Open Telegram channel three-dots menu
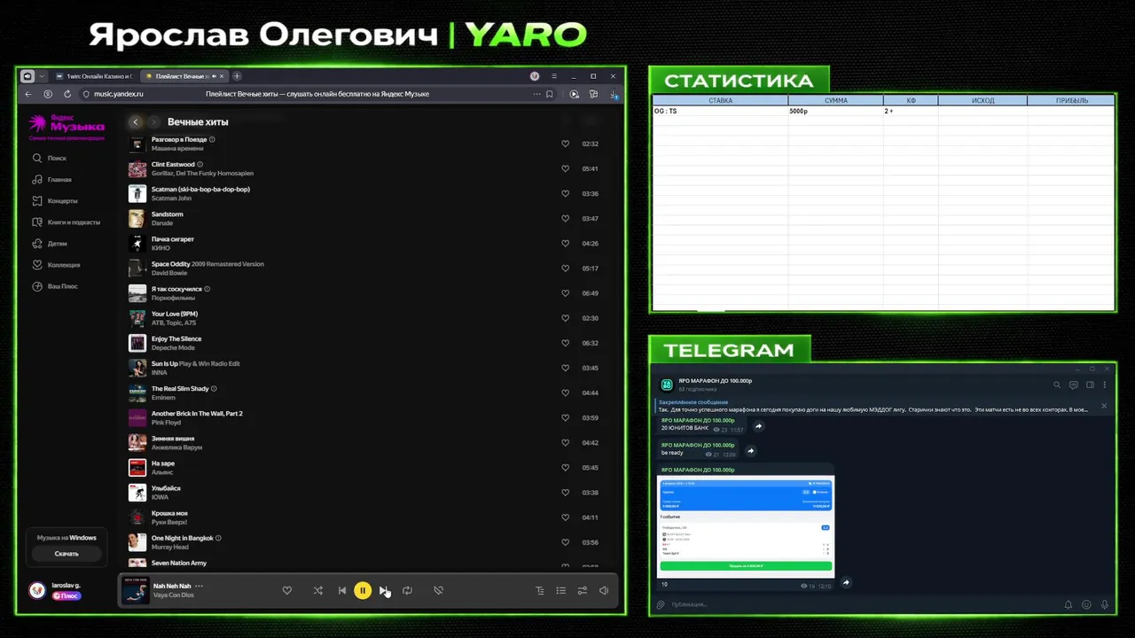The height and width of the screenshot is (638, 1135). (1104, 385)
